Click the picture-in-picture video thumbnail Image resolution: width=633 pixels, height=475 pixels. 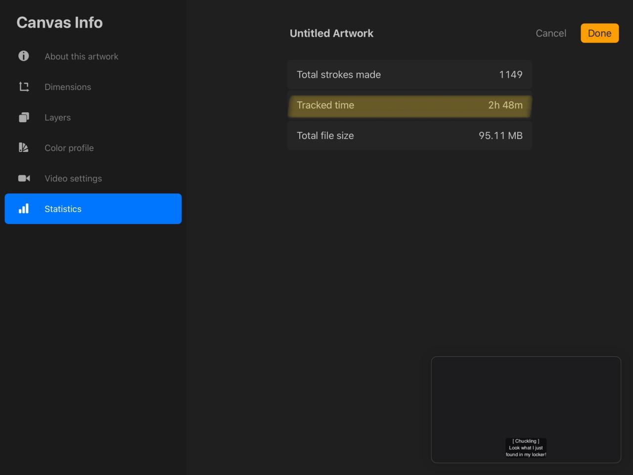click(526, 410)
